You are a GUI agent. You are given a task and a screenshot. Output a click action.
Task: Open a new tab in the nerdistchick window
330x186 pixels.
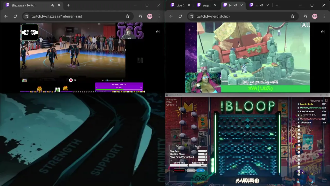[x=277, y=5]
